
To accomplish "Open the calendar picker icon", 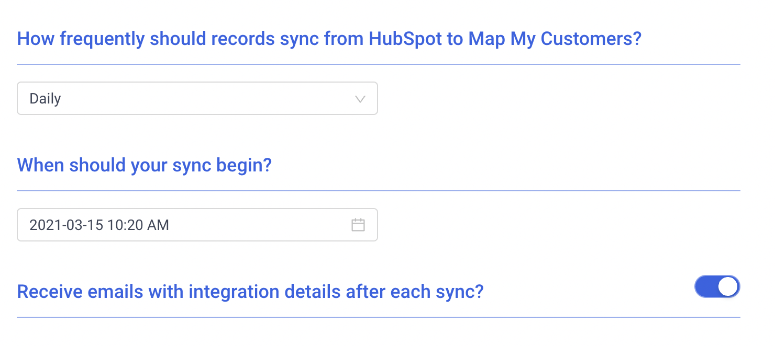I will [x=358, y=225].
